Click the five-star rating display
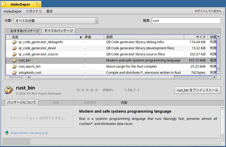 pyautogui.click(x=87, y=90)
